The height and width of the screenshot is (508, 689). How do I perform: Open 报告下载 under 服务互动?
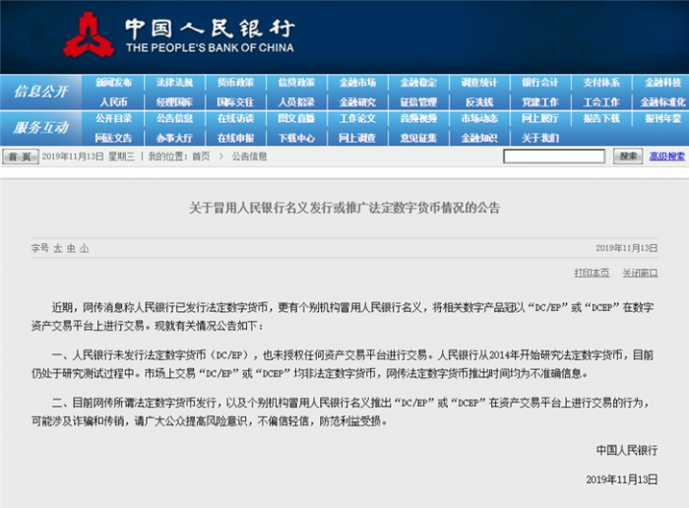(x=601, y=118)
